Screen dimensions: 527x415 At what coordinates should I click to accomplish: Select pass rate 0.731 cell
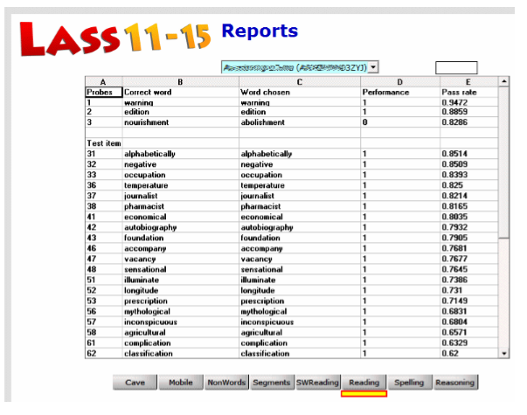[468, 290]
